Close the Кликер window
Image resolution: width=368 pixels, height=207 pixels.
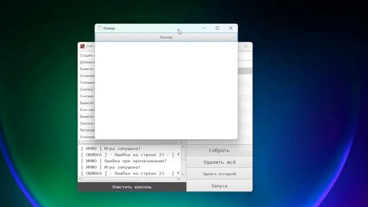coord(231,28)
